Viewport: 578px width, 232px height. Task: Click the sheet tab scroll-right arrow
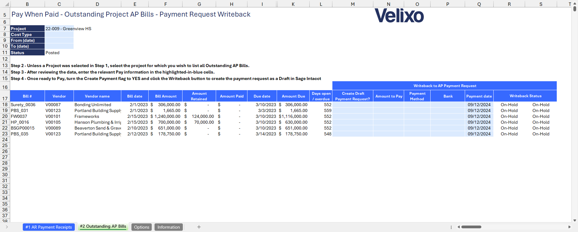tap(7, 227)
